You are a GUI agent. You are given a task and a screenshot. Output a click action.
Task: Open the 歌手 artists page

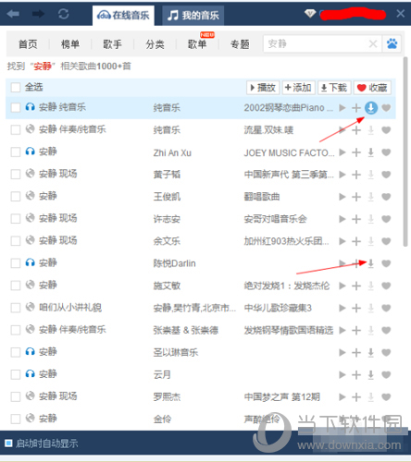pos(112,44)
